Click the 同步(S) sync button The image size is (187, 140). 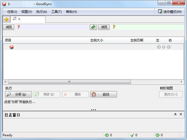(47, 94)
